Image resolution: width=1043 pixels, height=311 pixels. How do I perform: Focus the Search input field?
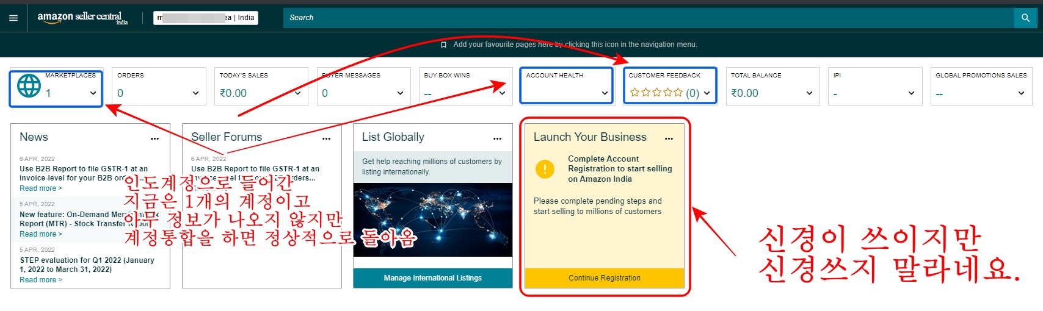coord(649,18)
